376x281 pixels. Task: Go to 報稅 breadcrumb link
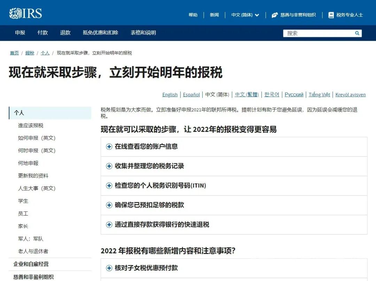click(30, 53)
